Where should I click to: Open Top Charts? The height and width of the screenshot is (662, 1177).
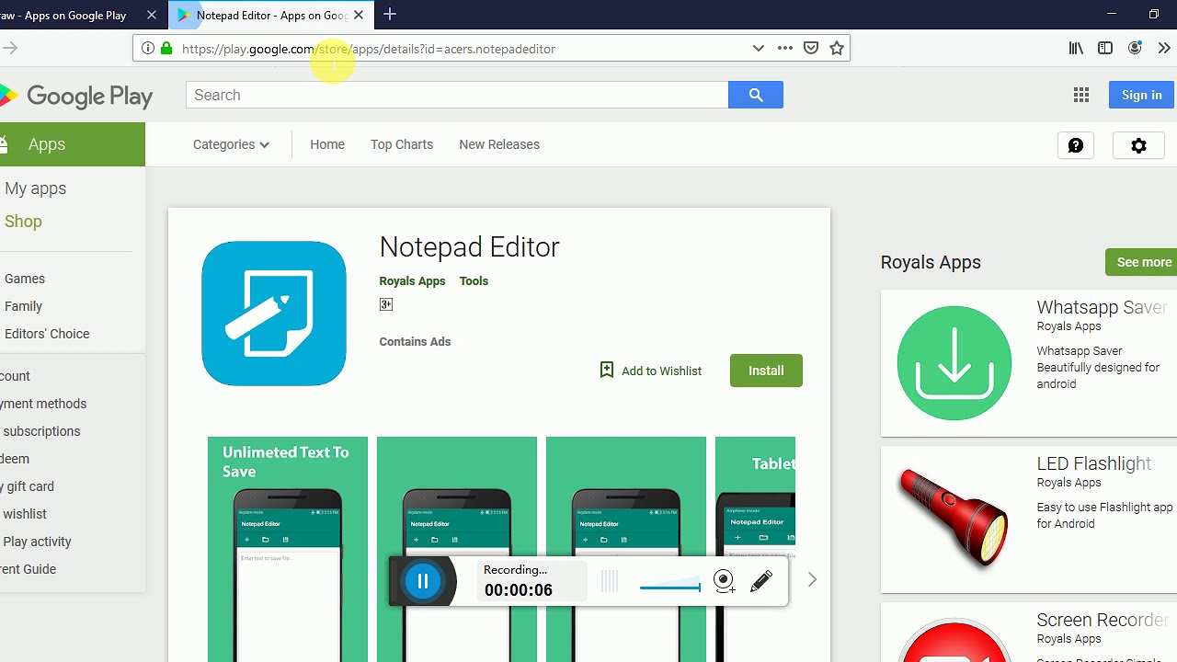click(402, 144)
